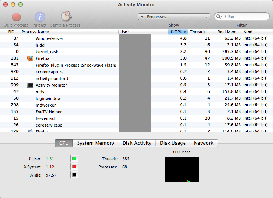Click the 4.8 CPU value for WindowServer
273x198 pixels.
click(x=183, y=38)
